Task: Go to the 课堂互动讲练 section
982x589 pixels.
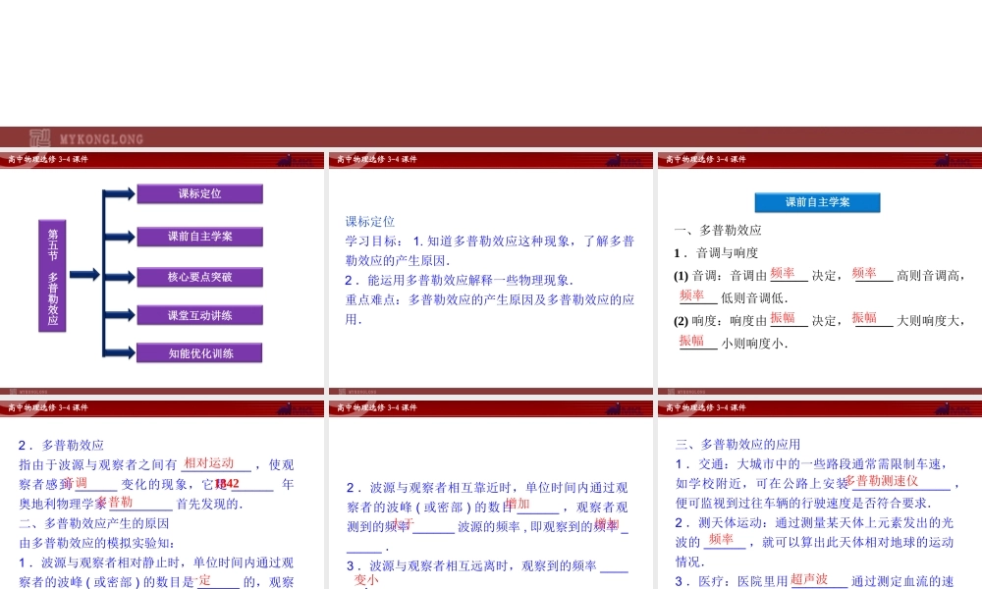Action: click(199, 316)
